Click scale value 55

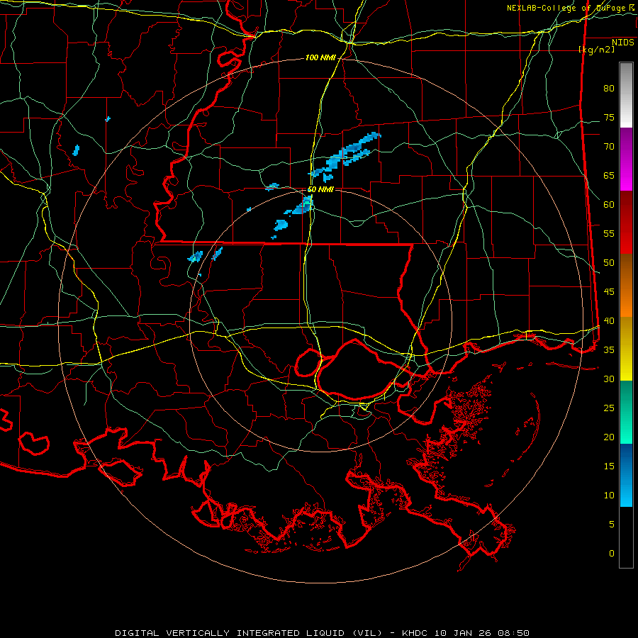(609, 233)
